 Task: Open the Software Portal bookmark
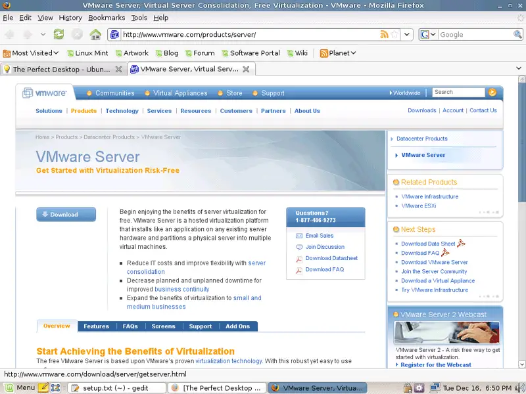(251, 53)
